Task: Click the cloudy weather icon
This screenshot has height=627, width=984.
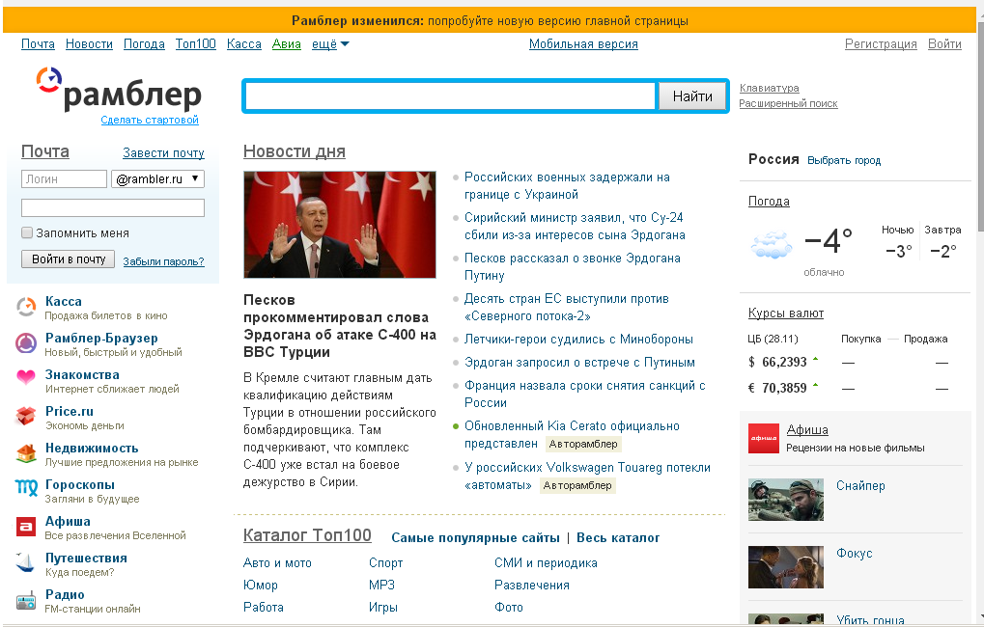Action: [x=772, y=245]
